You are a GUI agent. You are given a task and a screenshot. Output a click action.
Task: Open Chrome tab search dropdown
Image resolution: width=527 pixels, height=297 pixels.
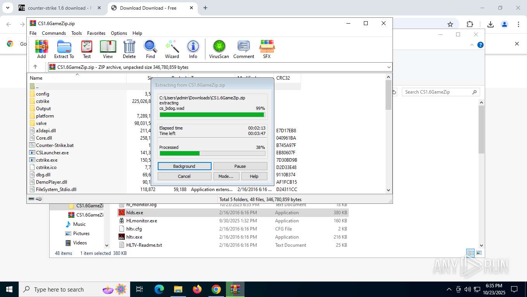point(7,8)
